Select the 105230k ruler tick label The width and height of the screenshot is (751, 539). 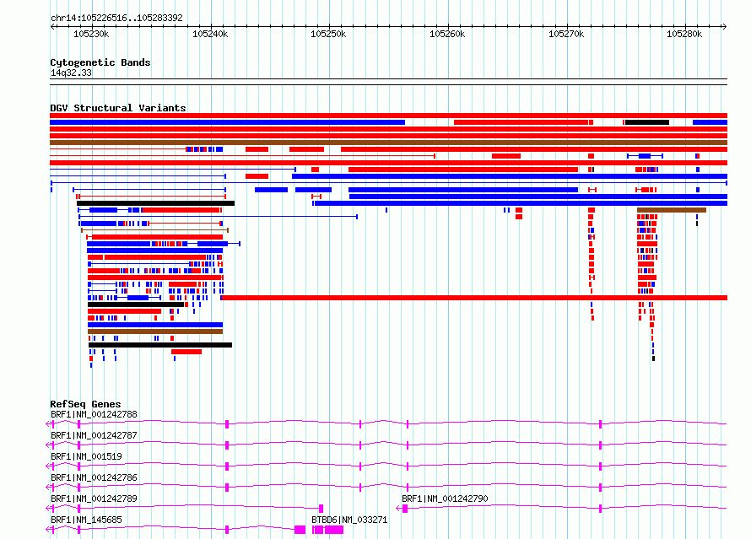tap(91, 34)
